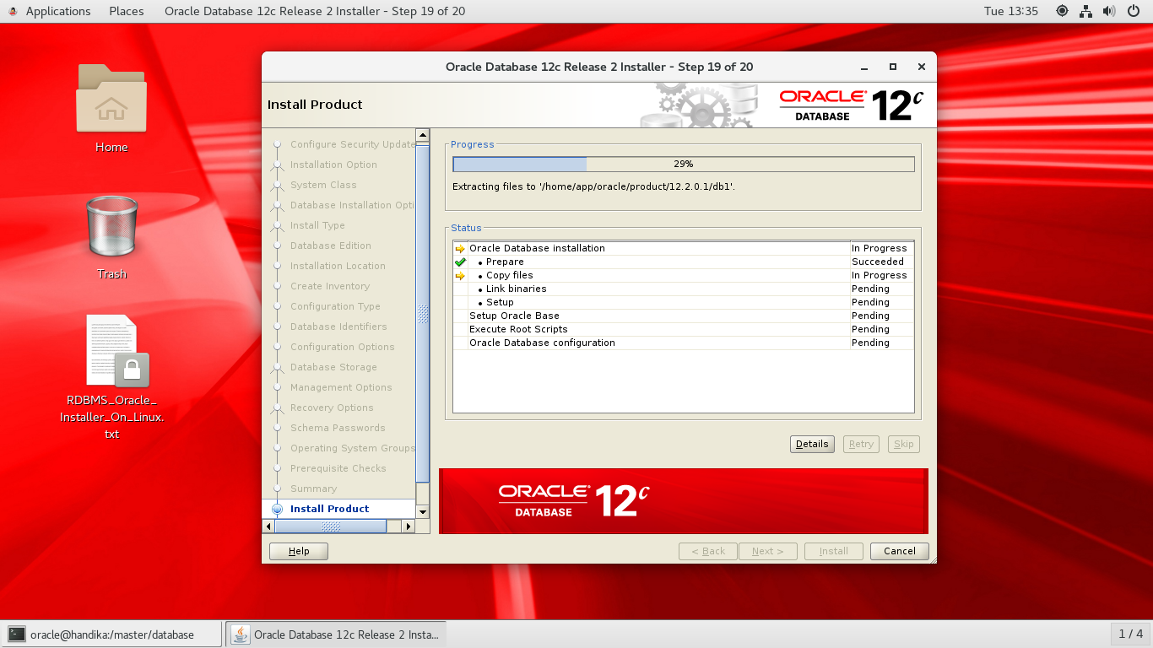
Task: Click the terminal icon in taskbar
Action: coord(16,634)
